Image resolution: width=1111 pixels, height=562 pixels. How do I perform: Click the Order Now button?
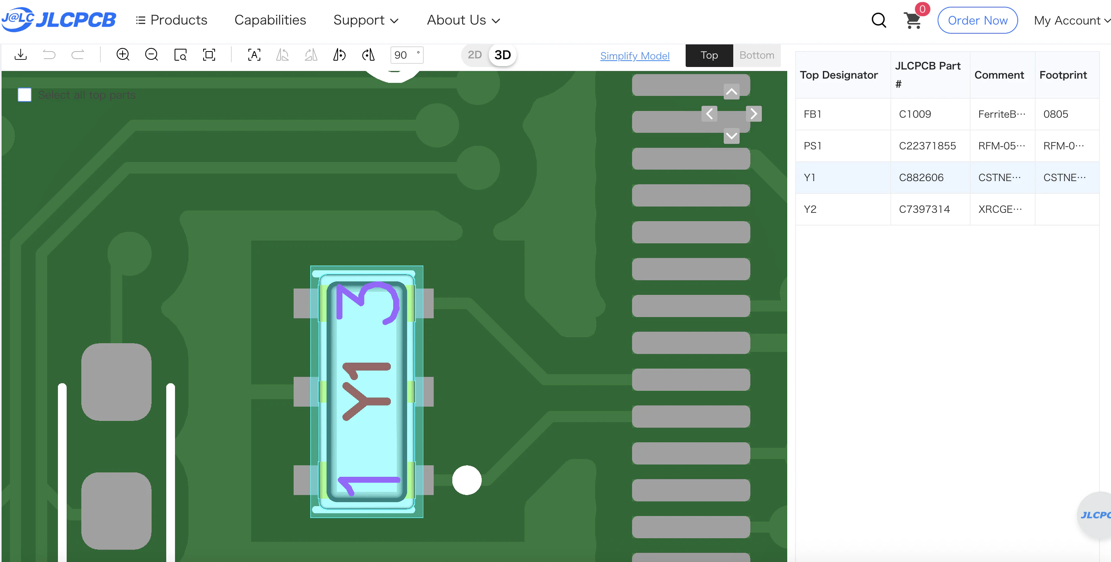pos(977,20)
